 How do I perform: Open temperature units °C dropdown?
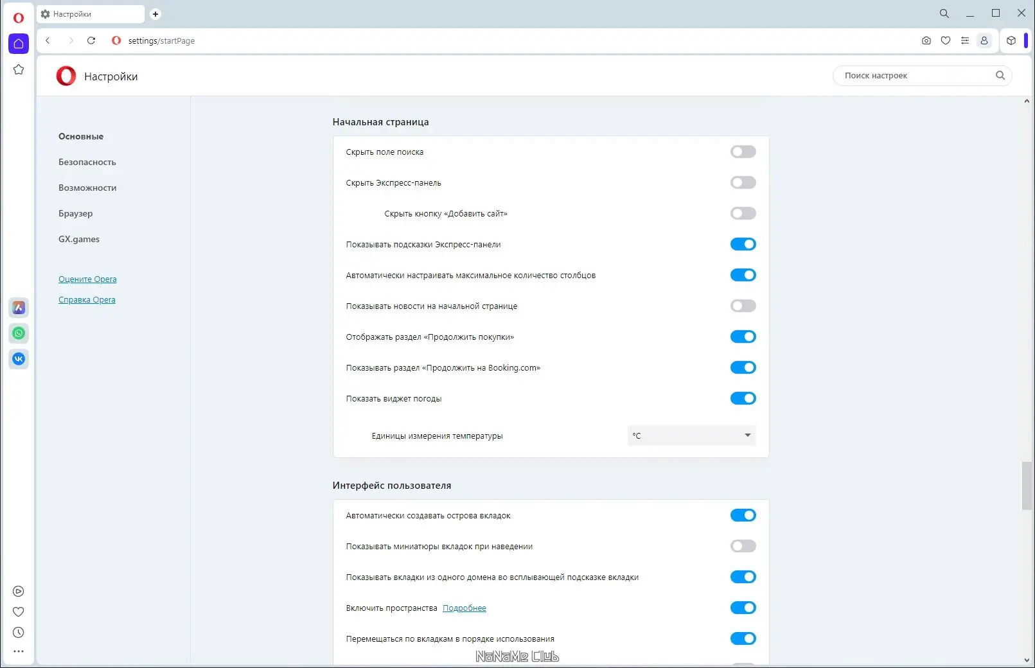[691, 435]
